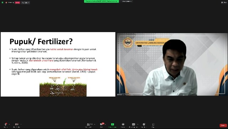This screenshot has height=129, width=228.
Task: Open the Participants panel
Action: coord(89,125)
